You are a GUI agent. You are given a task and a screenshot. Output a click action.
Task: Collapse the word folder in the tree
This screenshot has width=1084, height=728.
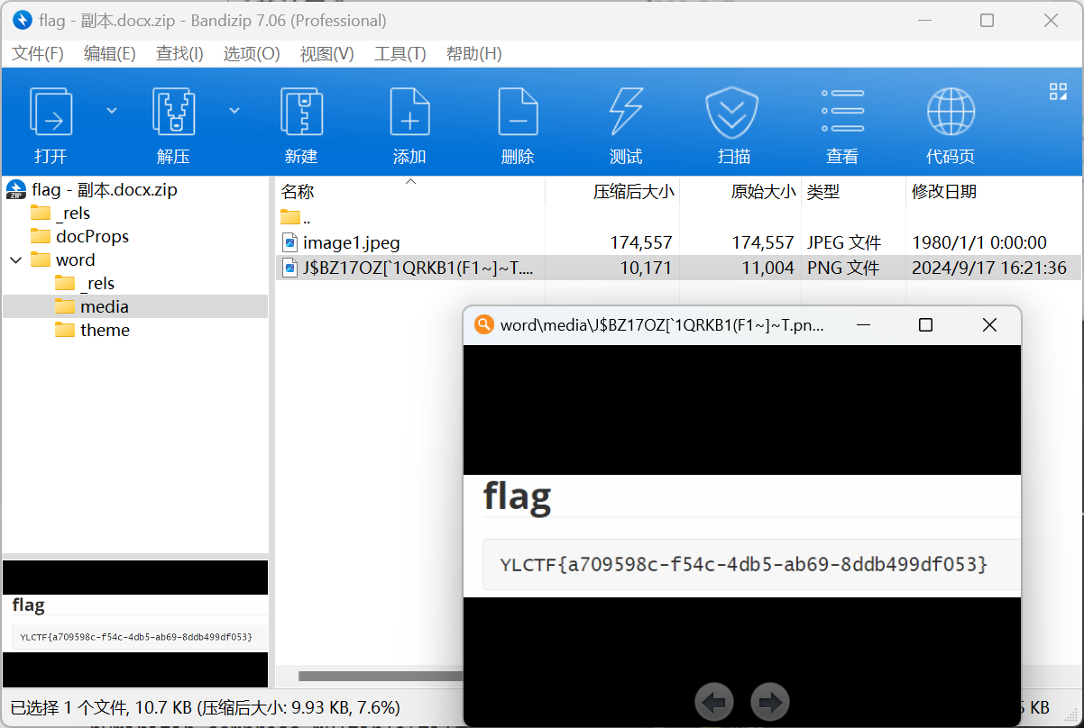coord(15,259)
